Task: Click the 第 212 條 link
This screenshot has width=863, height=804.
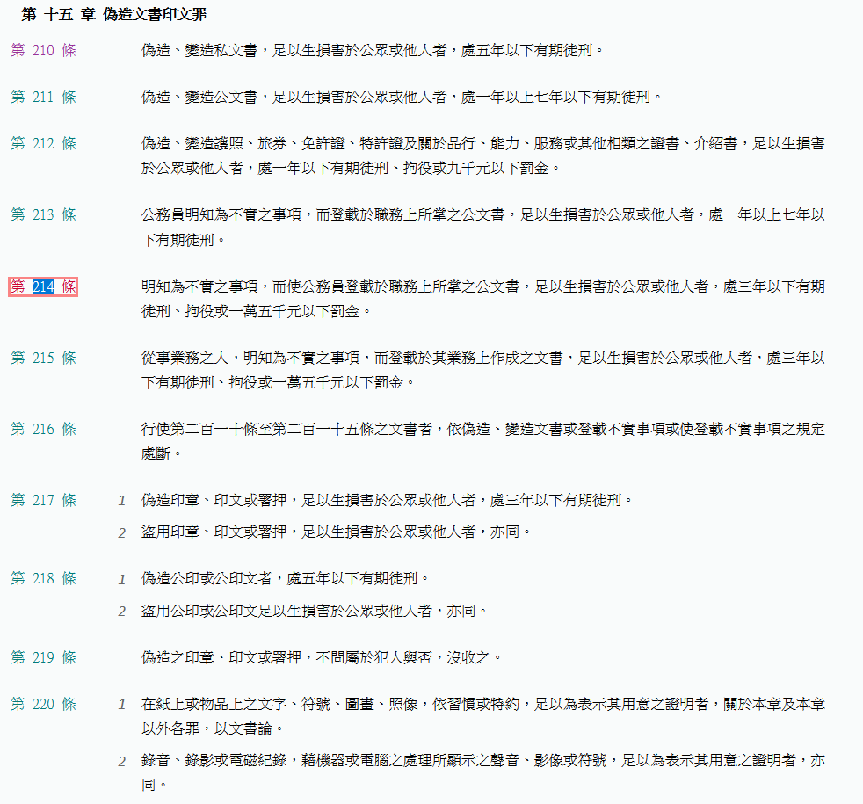Action: (x=43, y=143)
